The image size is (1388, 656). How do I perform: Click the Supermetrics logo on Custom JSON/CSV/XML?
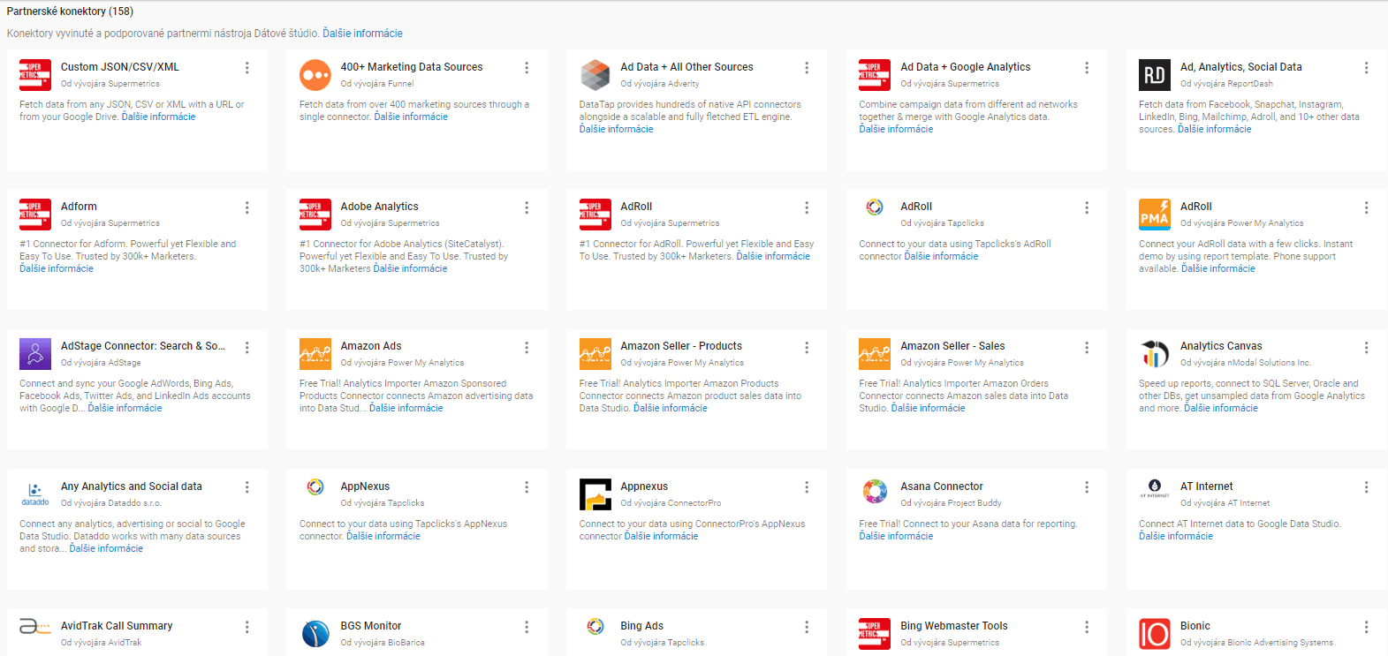35,75
